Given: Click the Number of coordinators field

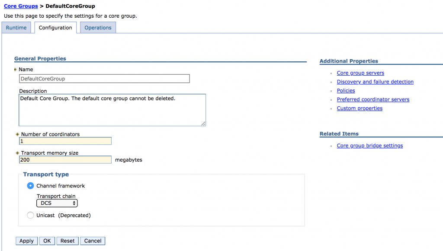Looking at the screenshot, I should click(x=65, y=141).
